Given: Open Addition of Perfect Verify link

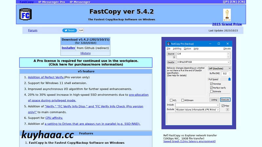Looking at the screenshot, I should point(46,77).
